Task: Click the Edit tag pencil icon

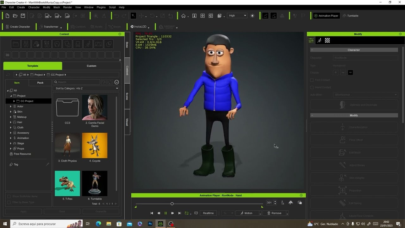Action: [47, 164]
